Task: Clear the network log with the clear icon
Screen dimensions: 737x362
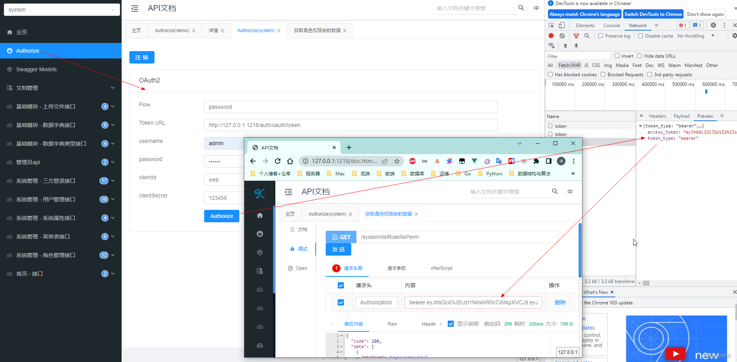Action: coord(562,36)
